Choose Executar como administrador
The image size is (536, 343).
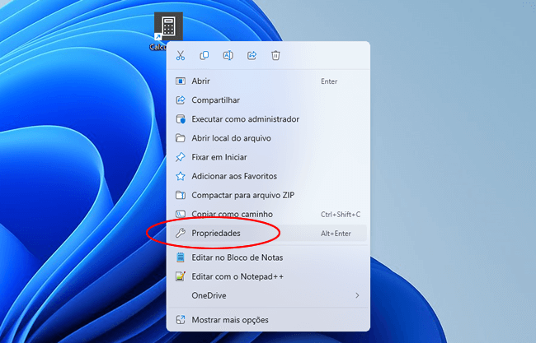(x=268, y=119)
